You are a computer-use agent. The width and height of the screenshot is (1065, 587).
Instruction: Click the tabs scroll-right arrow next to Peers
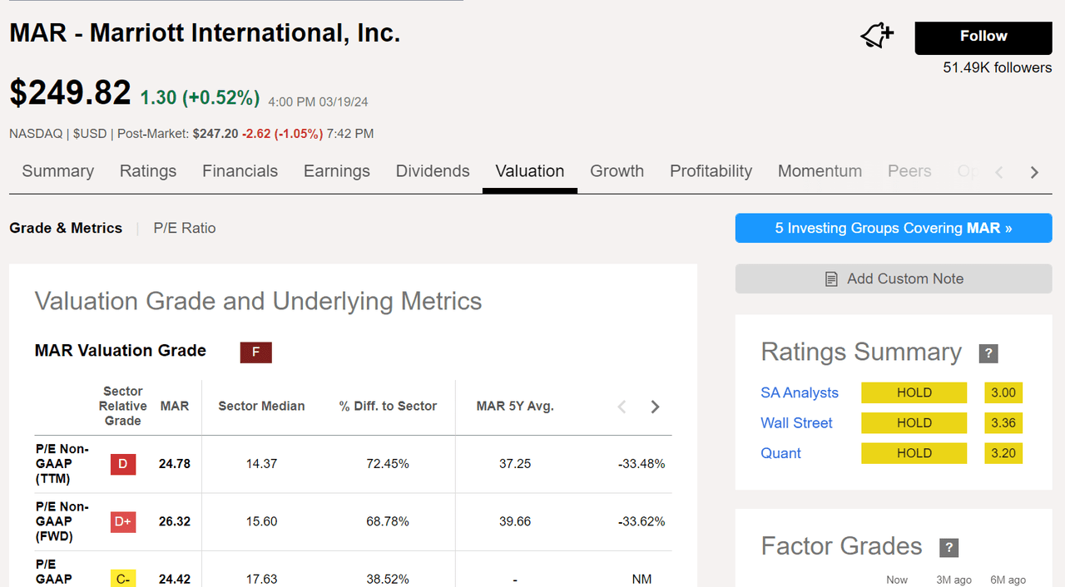pyautogui.click(x=1034, y=172)
